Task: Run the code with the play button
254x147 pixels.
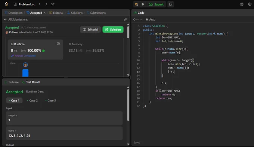Action: [143, 4]
